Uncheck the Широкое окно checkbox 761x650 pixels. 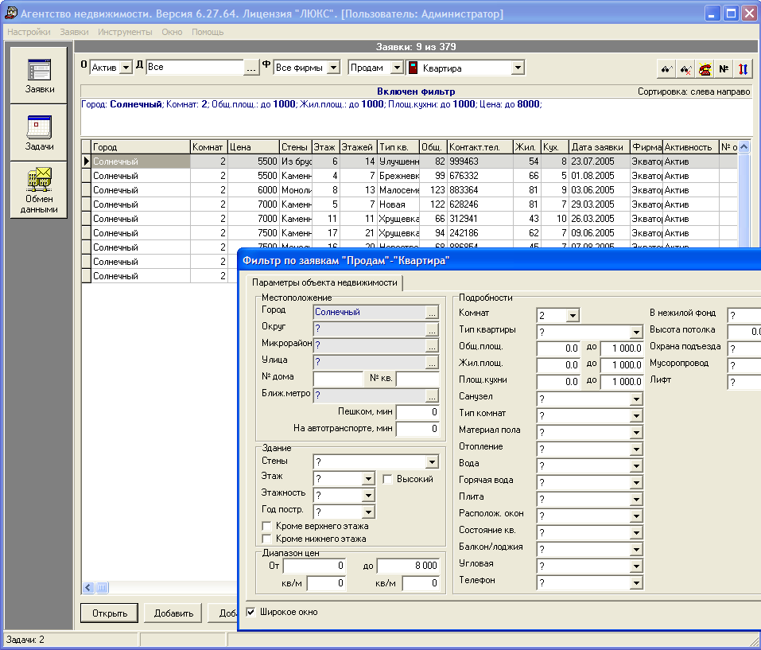(251, 612)
